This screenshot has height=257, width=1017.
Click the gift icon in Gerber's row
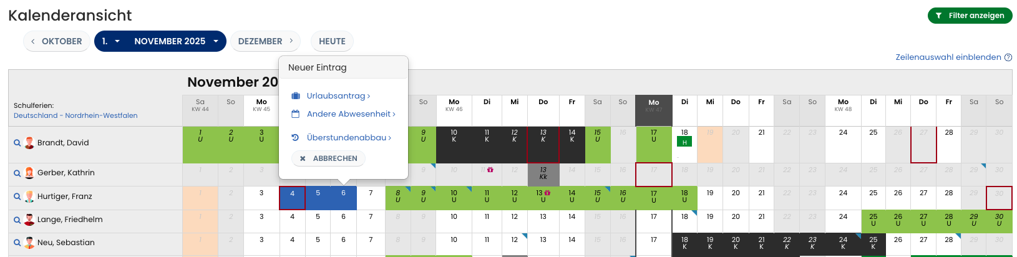click(x=490, y=170)
